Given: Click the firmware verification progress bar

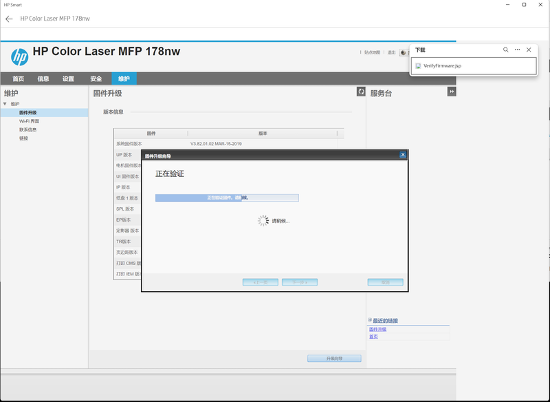Looking at the screenshot, I should click(227, 198).
